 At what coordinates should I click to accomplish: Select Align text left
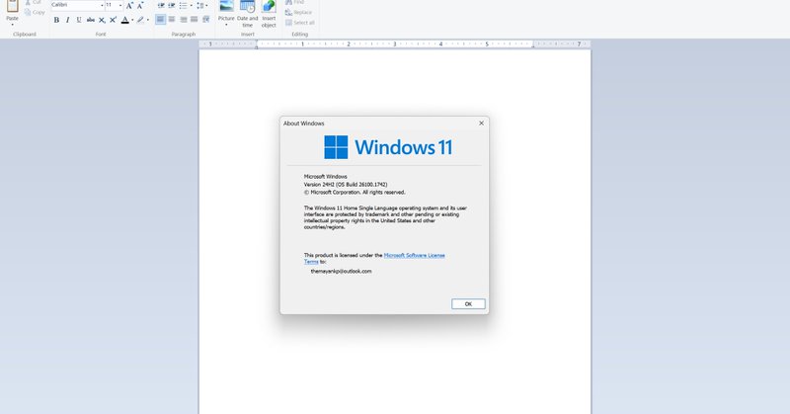tap(160, 19)
